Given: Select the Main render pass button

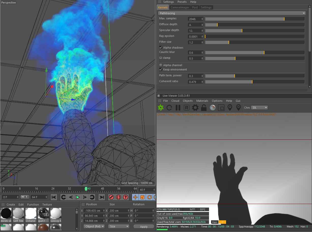Looking at the screenshot, I should click(215, 222).
